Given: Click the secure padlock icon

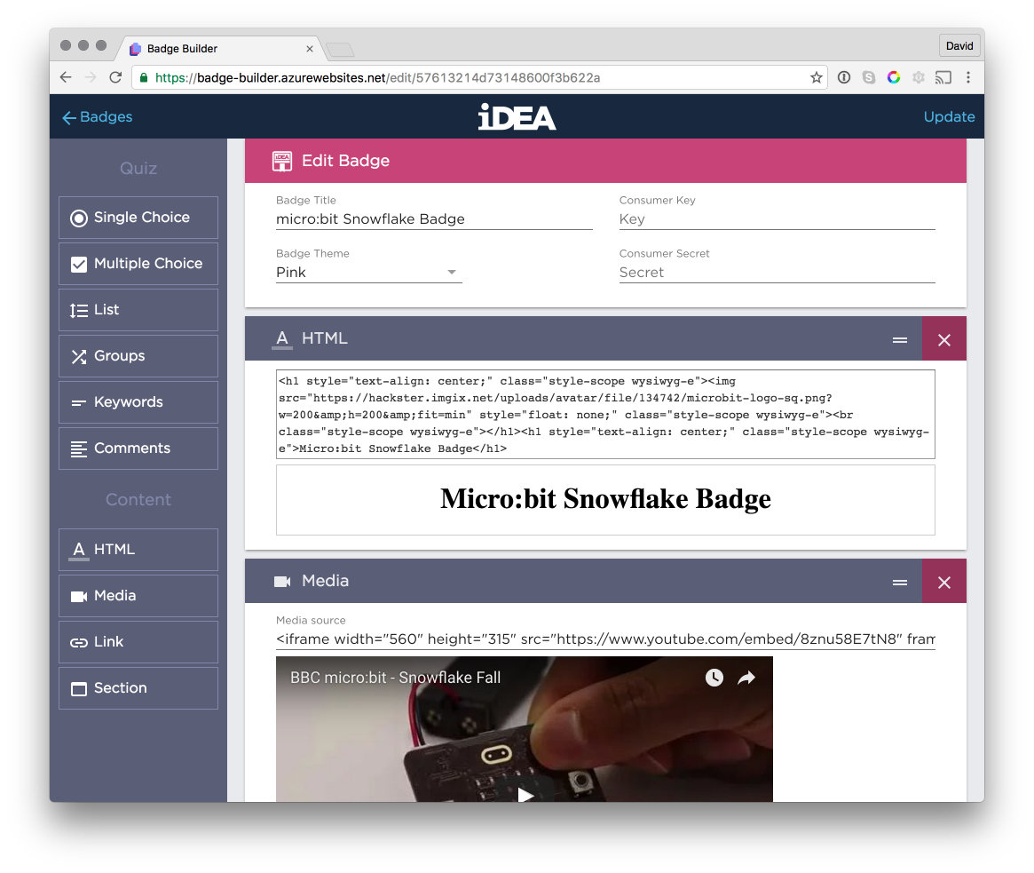Looking at the screenshot, I should click(x=143, y=77).
